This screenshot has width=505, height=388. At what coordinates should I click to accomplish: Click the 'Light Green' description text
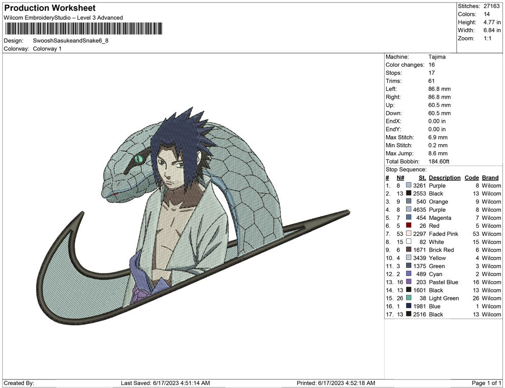tap(444, 298)
